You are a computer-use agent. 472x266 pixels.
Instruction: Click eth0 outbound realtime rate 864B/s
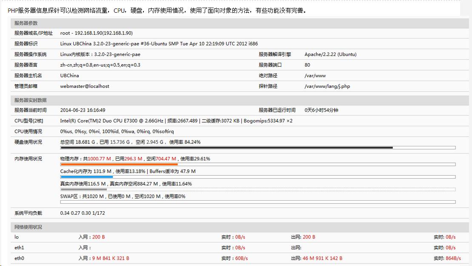[453, 258]
